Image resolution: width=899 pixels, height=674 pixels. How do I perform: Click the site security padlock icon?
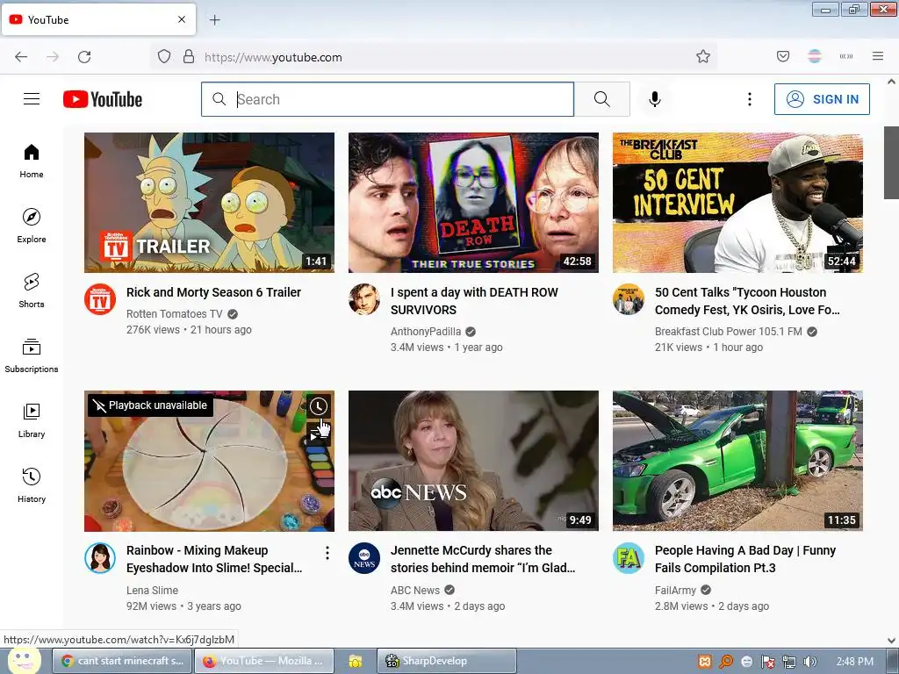click(189, 56)
